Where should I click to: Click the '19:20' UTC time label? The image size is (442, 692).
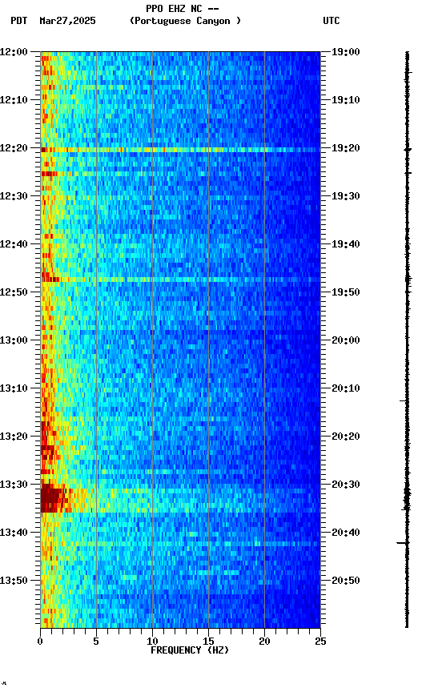click(346, 148)
